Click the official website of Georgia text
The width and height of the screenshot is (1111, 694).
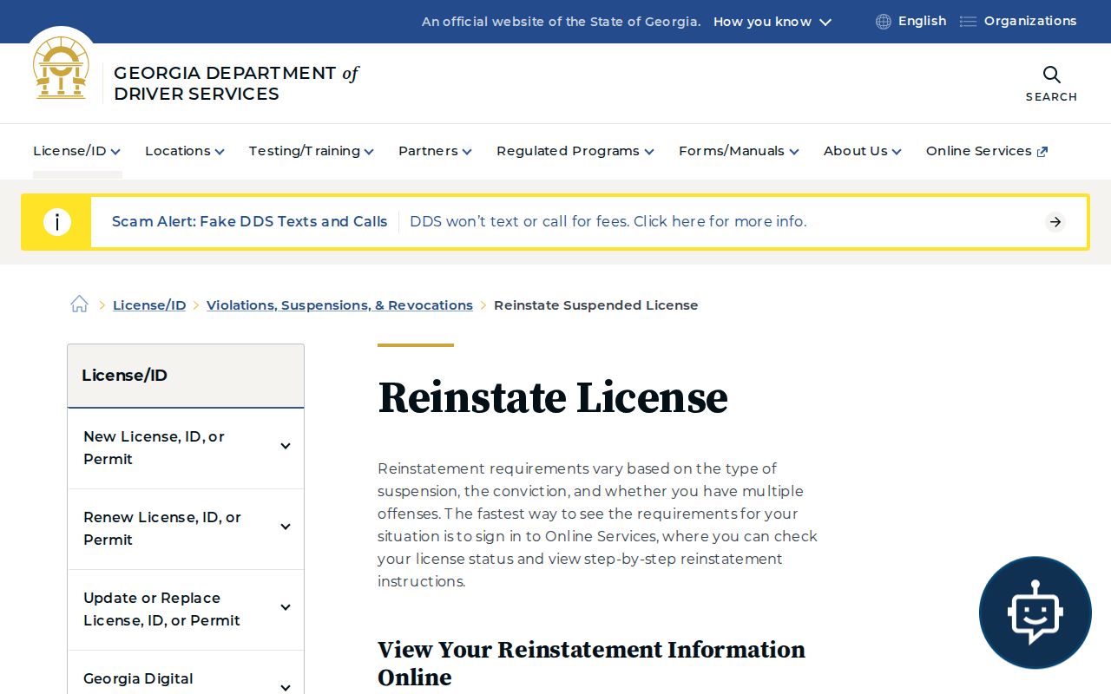562,22
